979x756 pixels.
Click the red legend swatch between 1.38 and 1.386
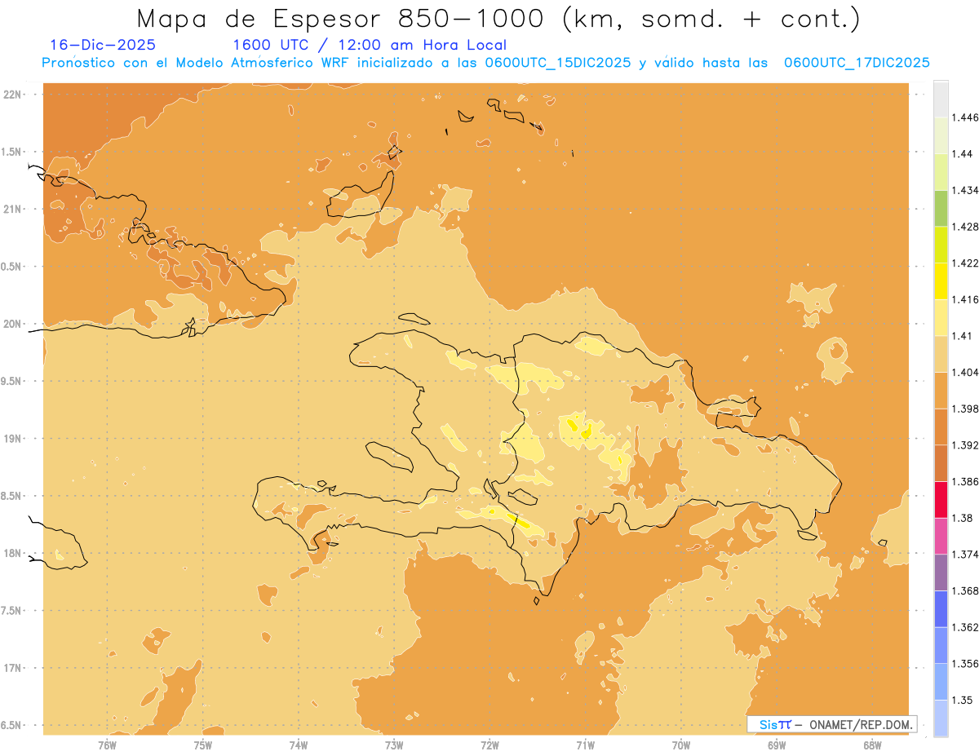coord(941,499)
